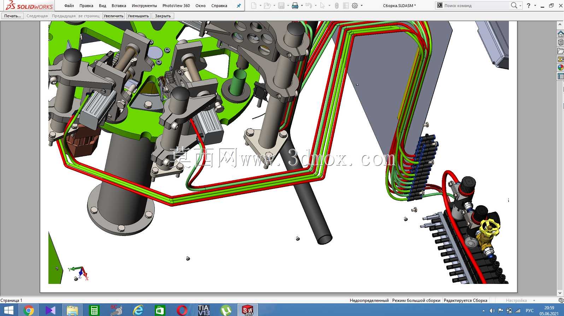Click the Save icon in the toolbar

tap(281, 6)
